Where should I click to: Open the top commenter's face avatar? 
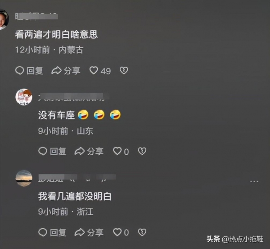[4, 19]
